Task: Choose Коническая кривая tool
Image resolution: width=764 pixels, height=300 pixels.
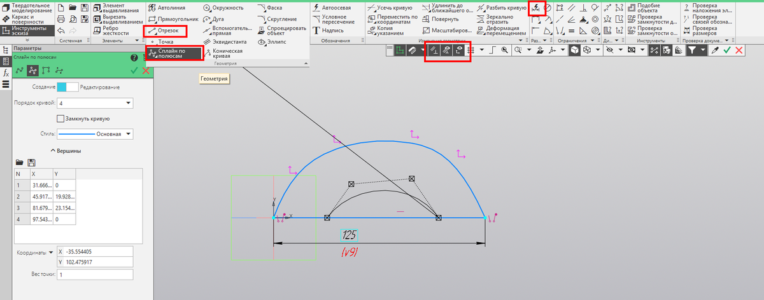Action: point(223,53)
